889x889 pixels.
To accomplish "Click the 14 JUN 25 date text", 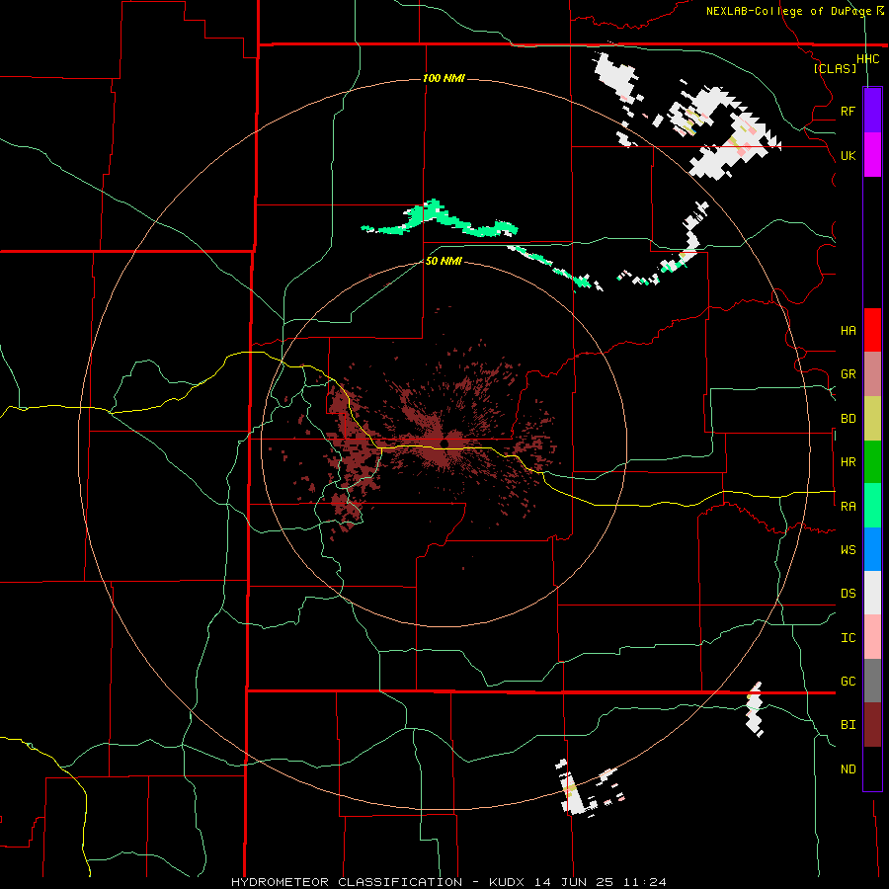I will coord(574,882).
